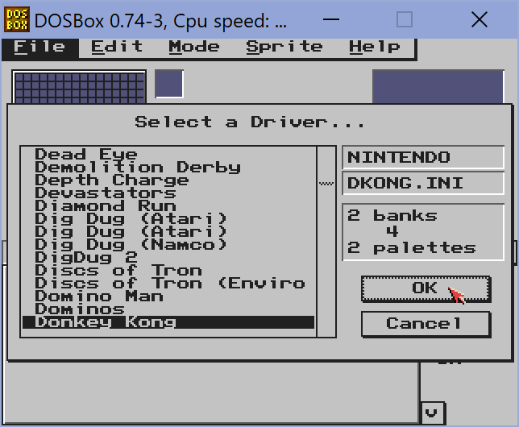Viewport: 519px width, 427px height.
Task: Click the scroll down arrow button
Action: [x=432, y=412]
